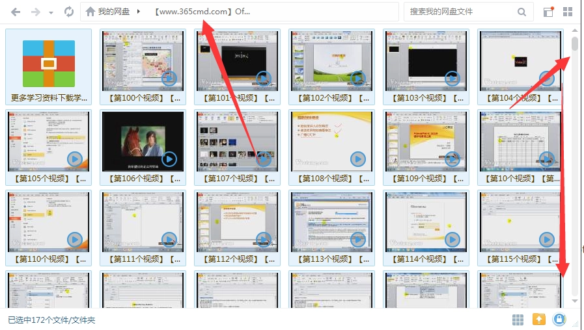
Task: Click the back navigation arrow
Action: tap(16, 12)
